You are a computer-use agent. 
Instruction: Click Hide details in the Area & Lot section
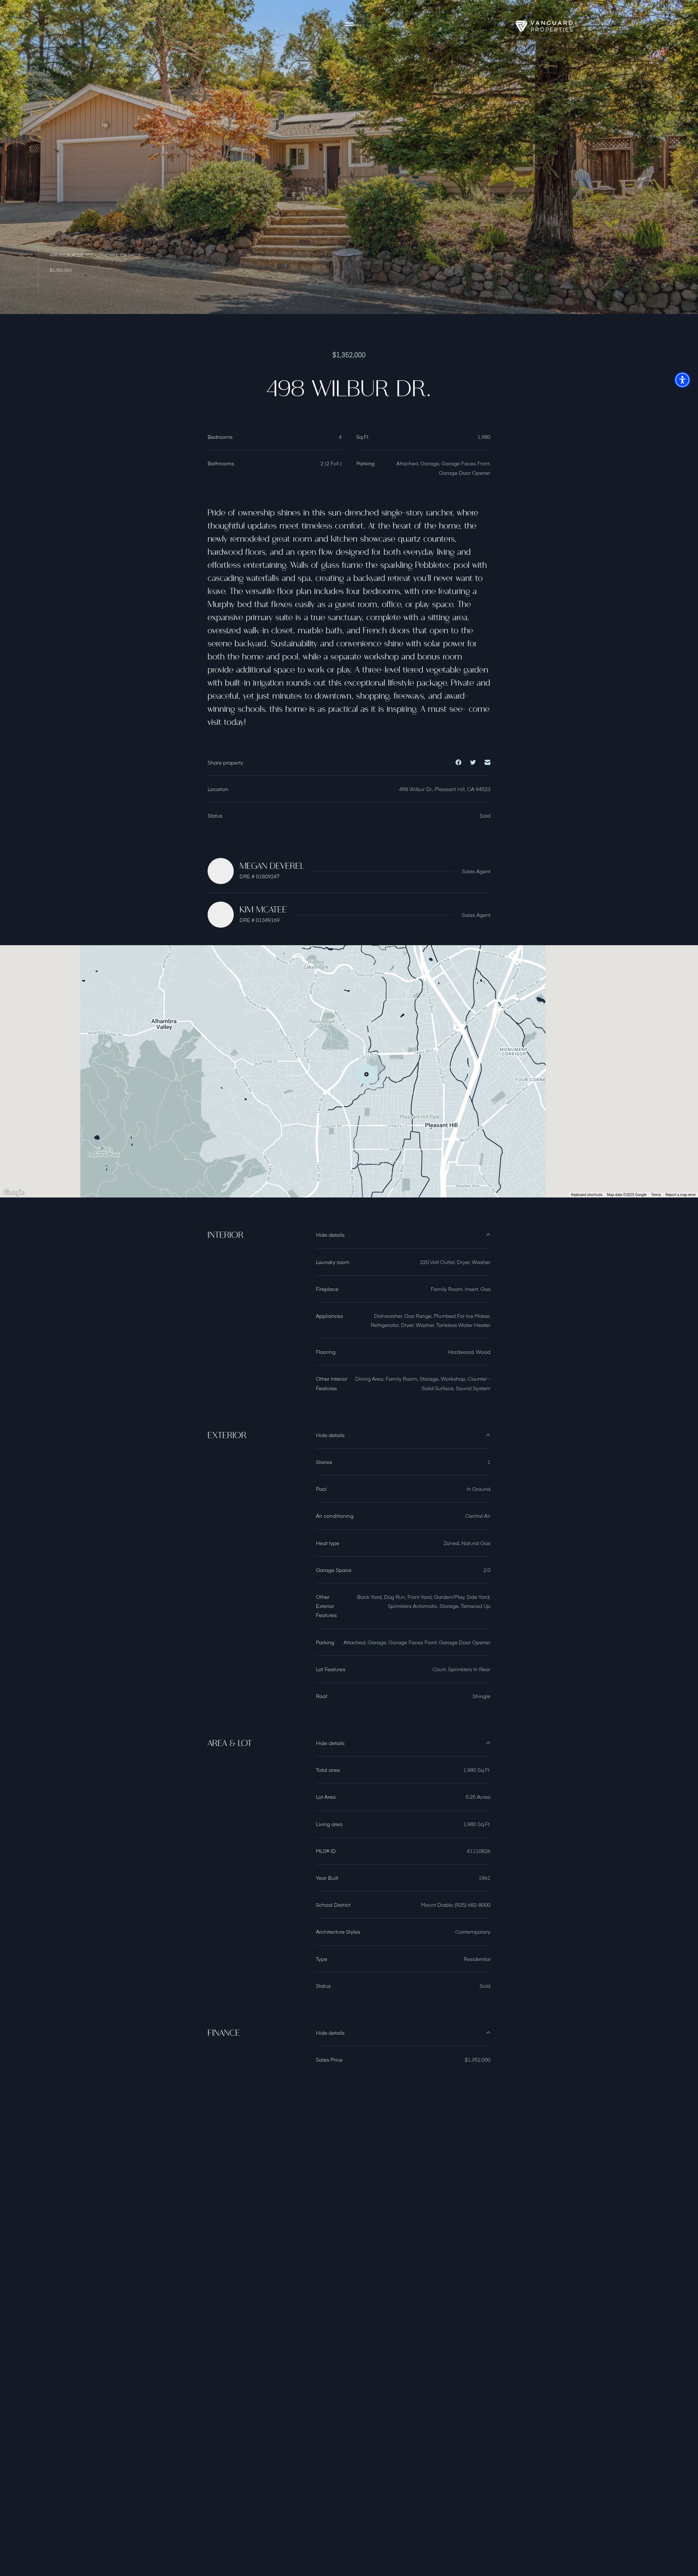click(x=330, y=1743)
